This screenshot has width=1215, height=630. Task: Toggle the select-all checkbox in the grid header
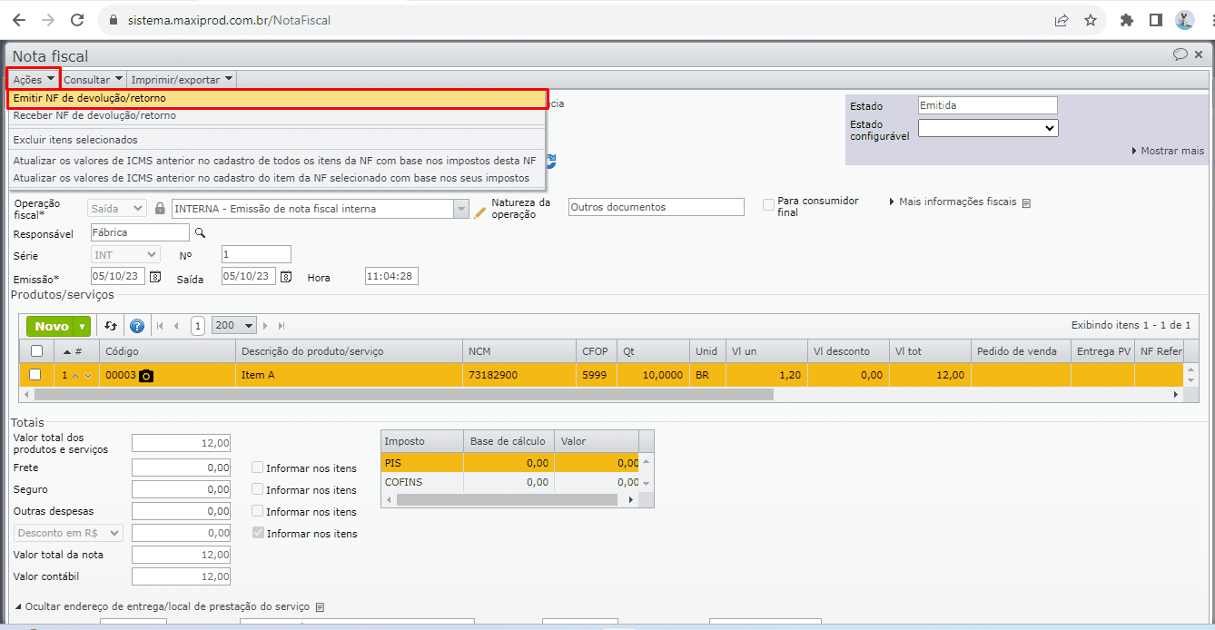pos(36,351)
